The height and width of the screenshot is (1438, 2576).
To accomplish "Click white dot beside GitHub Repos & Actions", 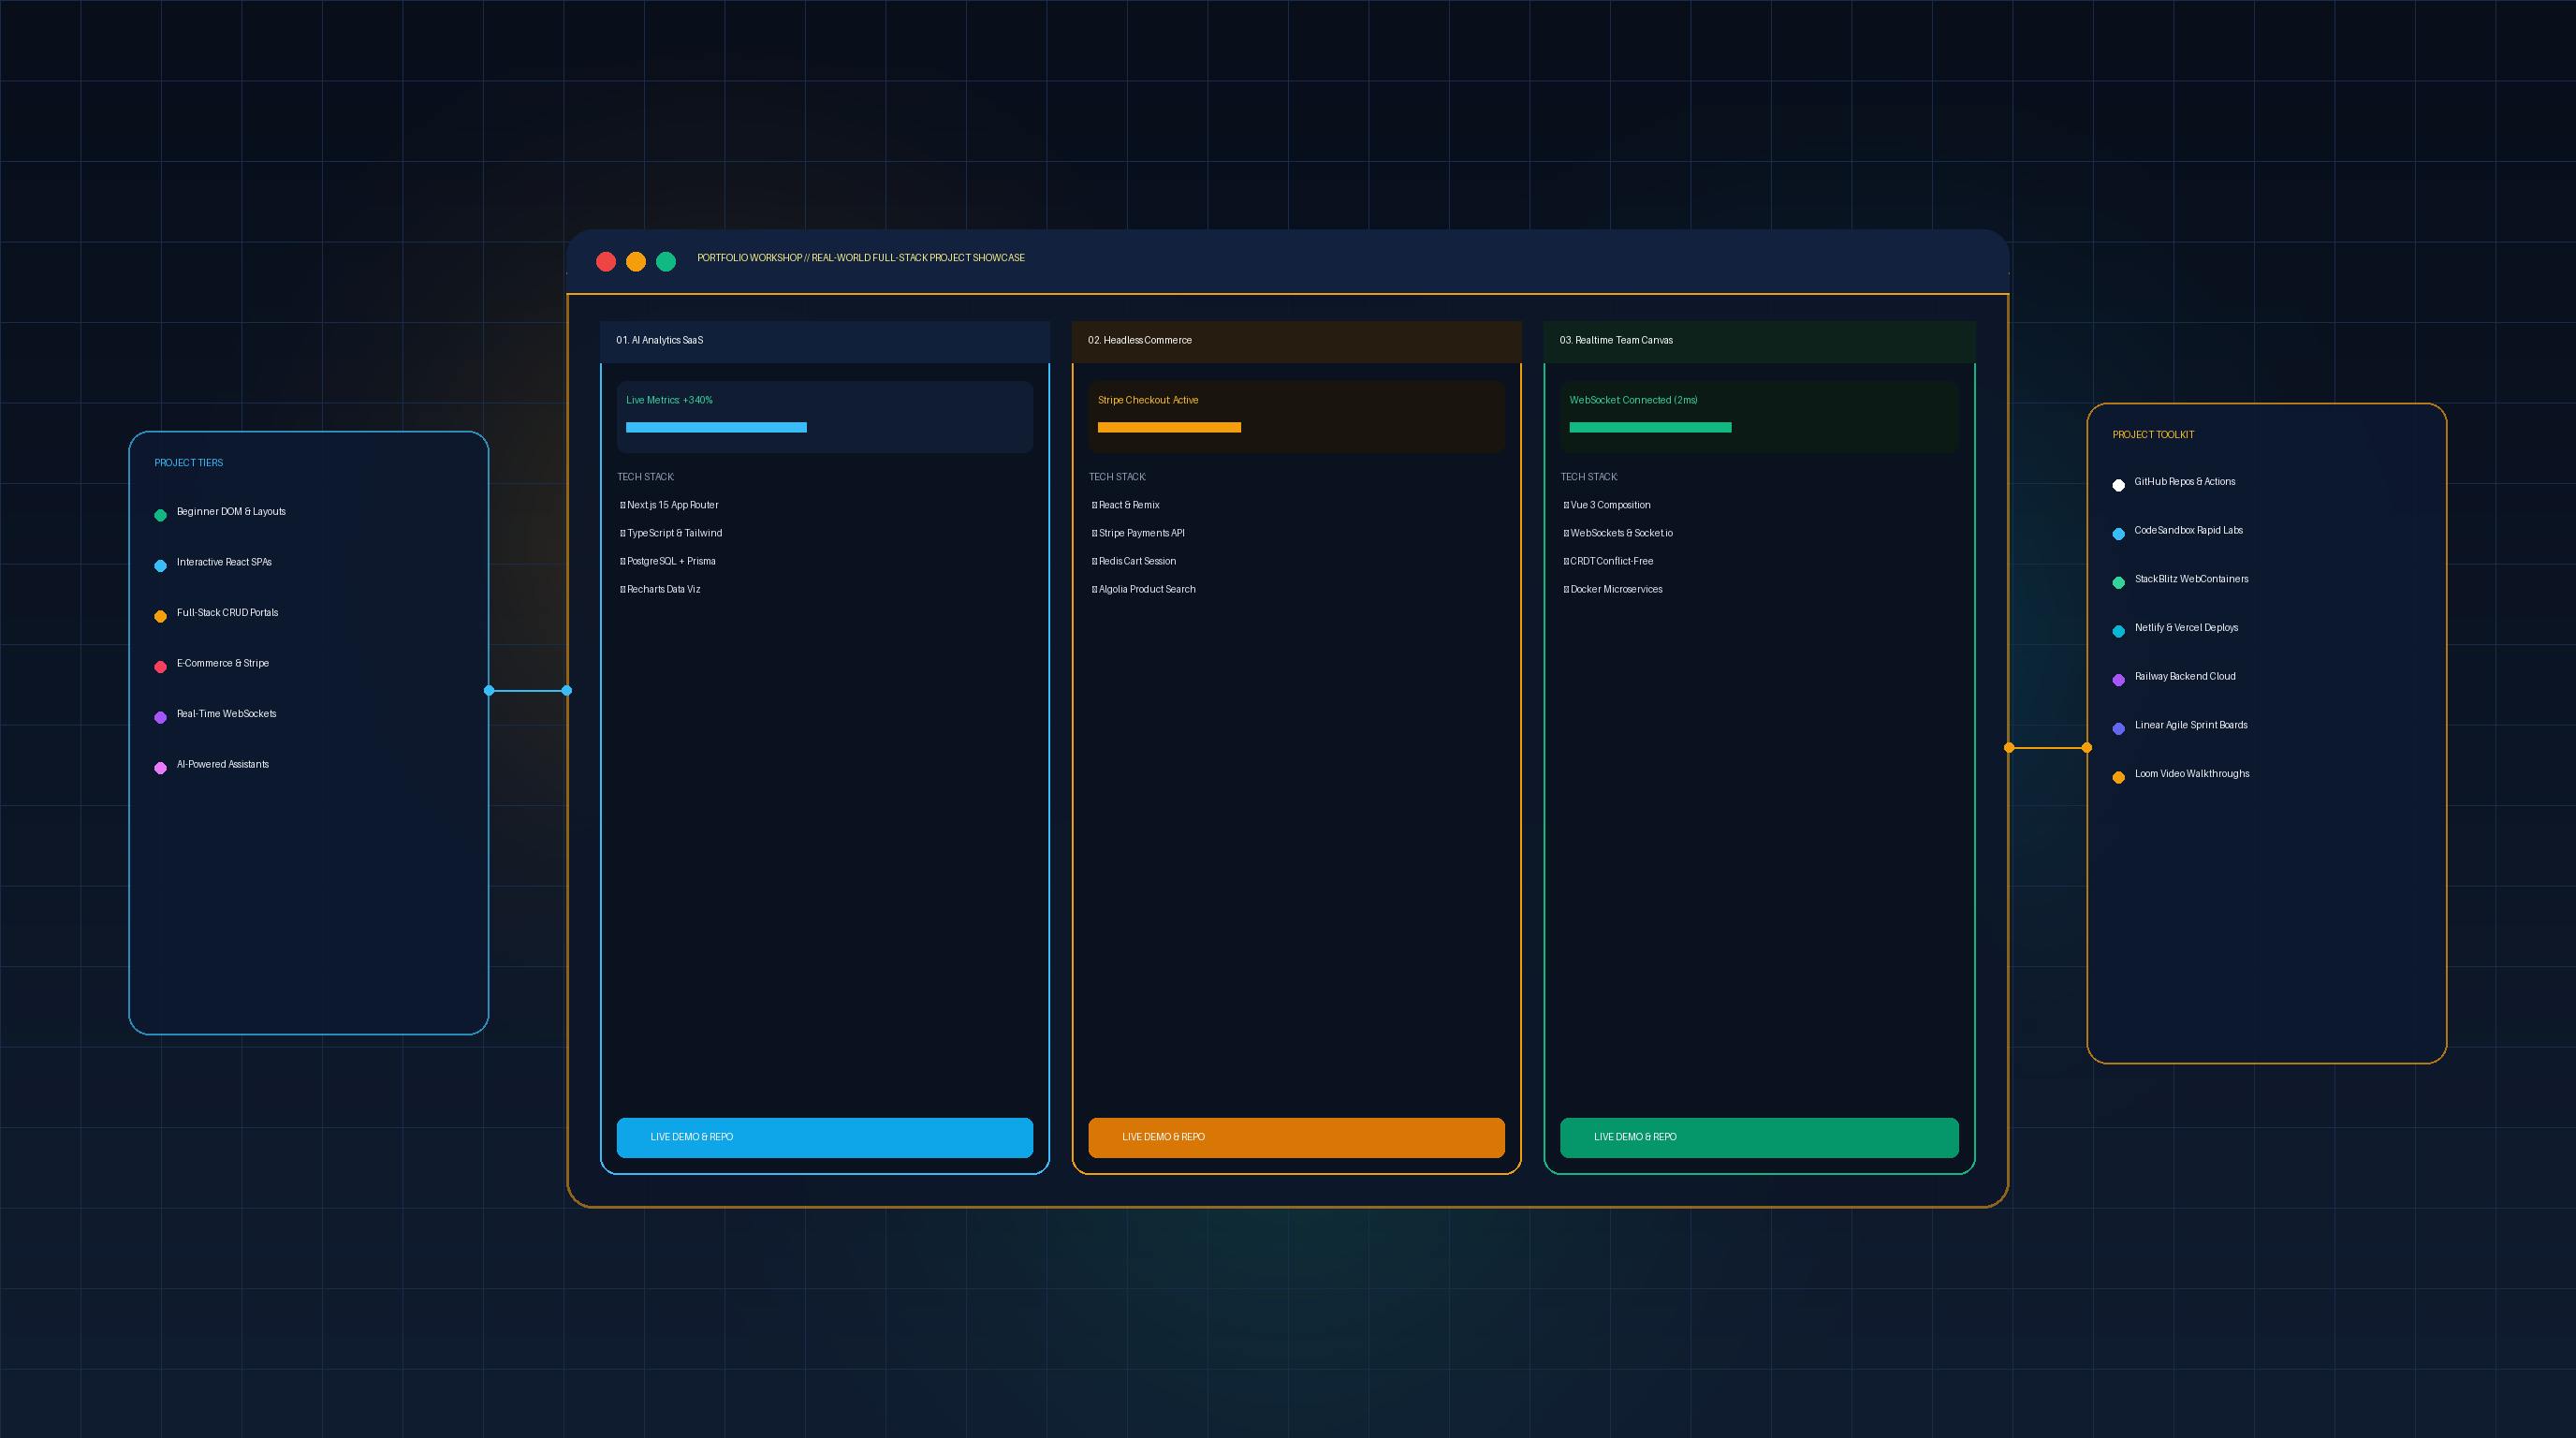I will click(2118, 485).
